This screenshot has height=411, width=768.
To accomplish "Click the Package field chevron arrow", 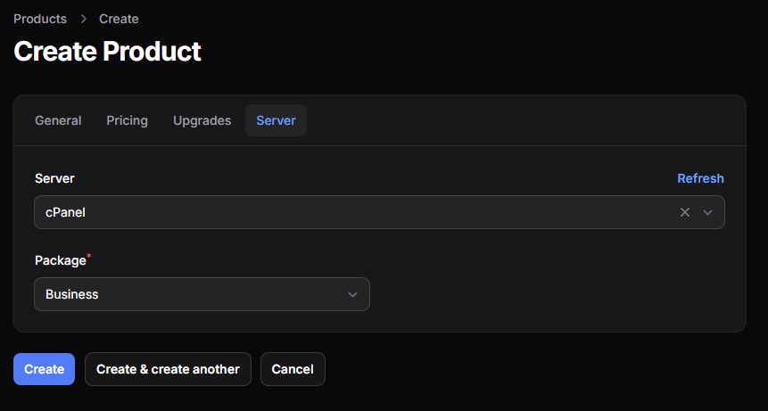I will pyautogui.click(x=352, y=294).
